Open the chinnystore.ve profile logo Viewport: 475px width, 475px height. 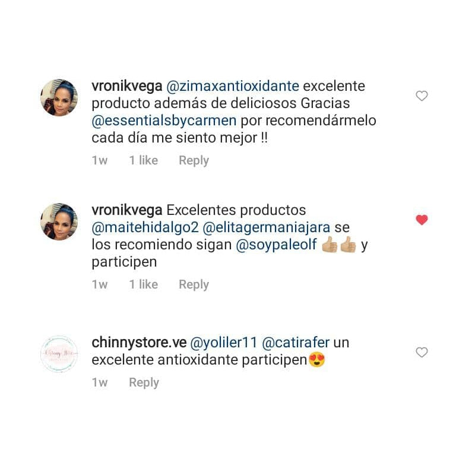[x=59, y=354]
